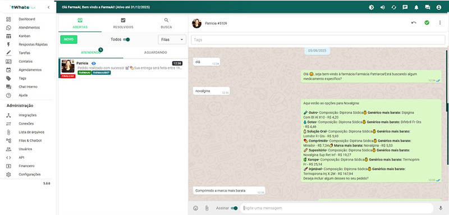This screenshot has height=215, width=449.
Task: Open chat options three-dot menu
Action: point(440,22)
